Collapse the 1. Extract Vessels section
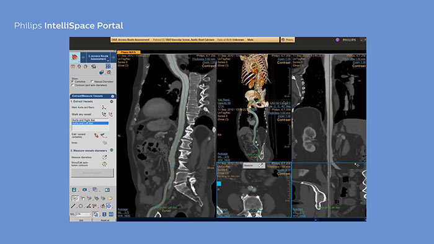Viewport: 434px width, 244px height. pos(112,102)
